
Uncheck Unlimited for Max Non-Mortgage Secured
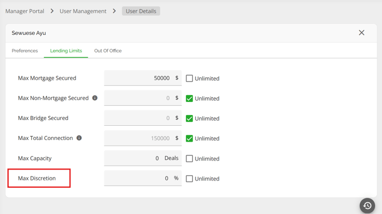click(x=189, y=98)
